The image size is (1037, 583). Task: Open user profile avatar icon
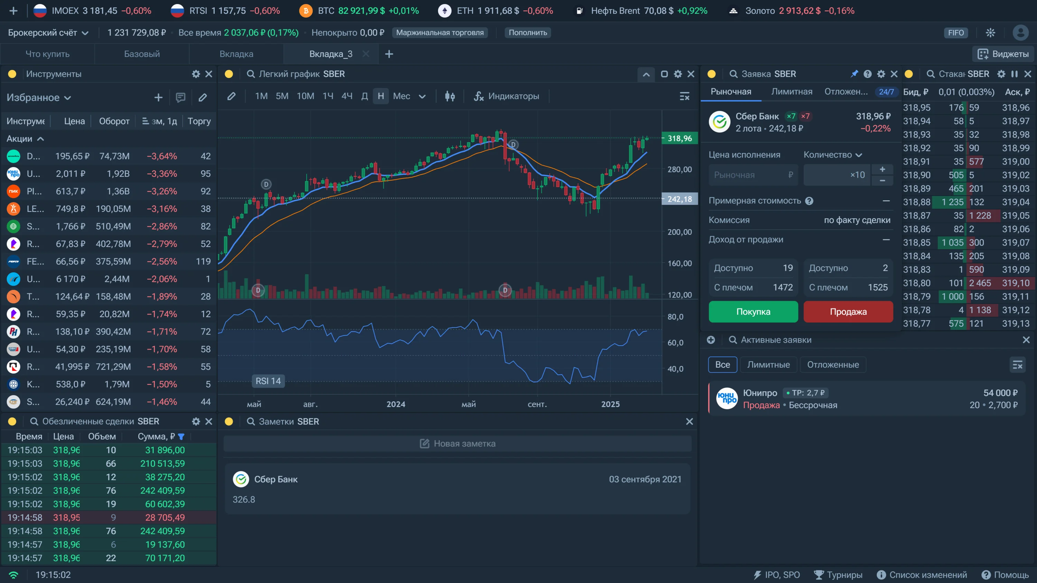tap(1020, 32)
